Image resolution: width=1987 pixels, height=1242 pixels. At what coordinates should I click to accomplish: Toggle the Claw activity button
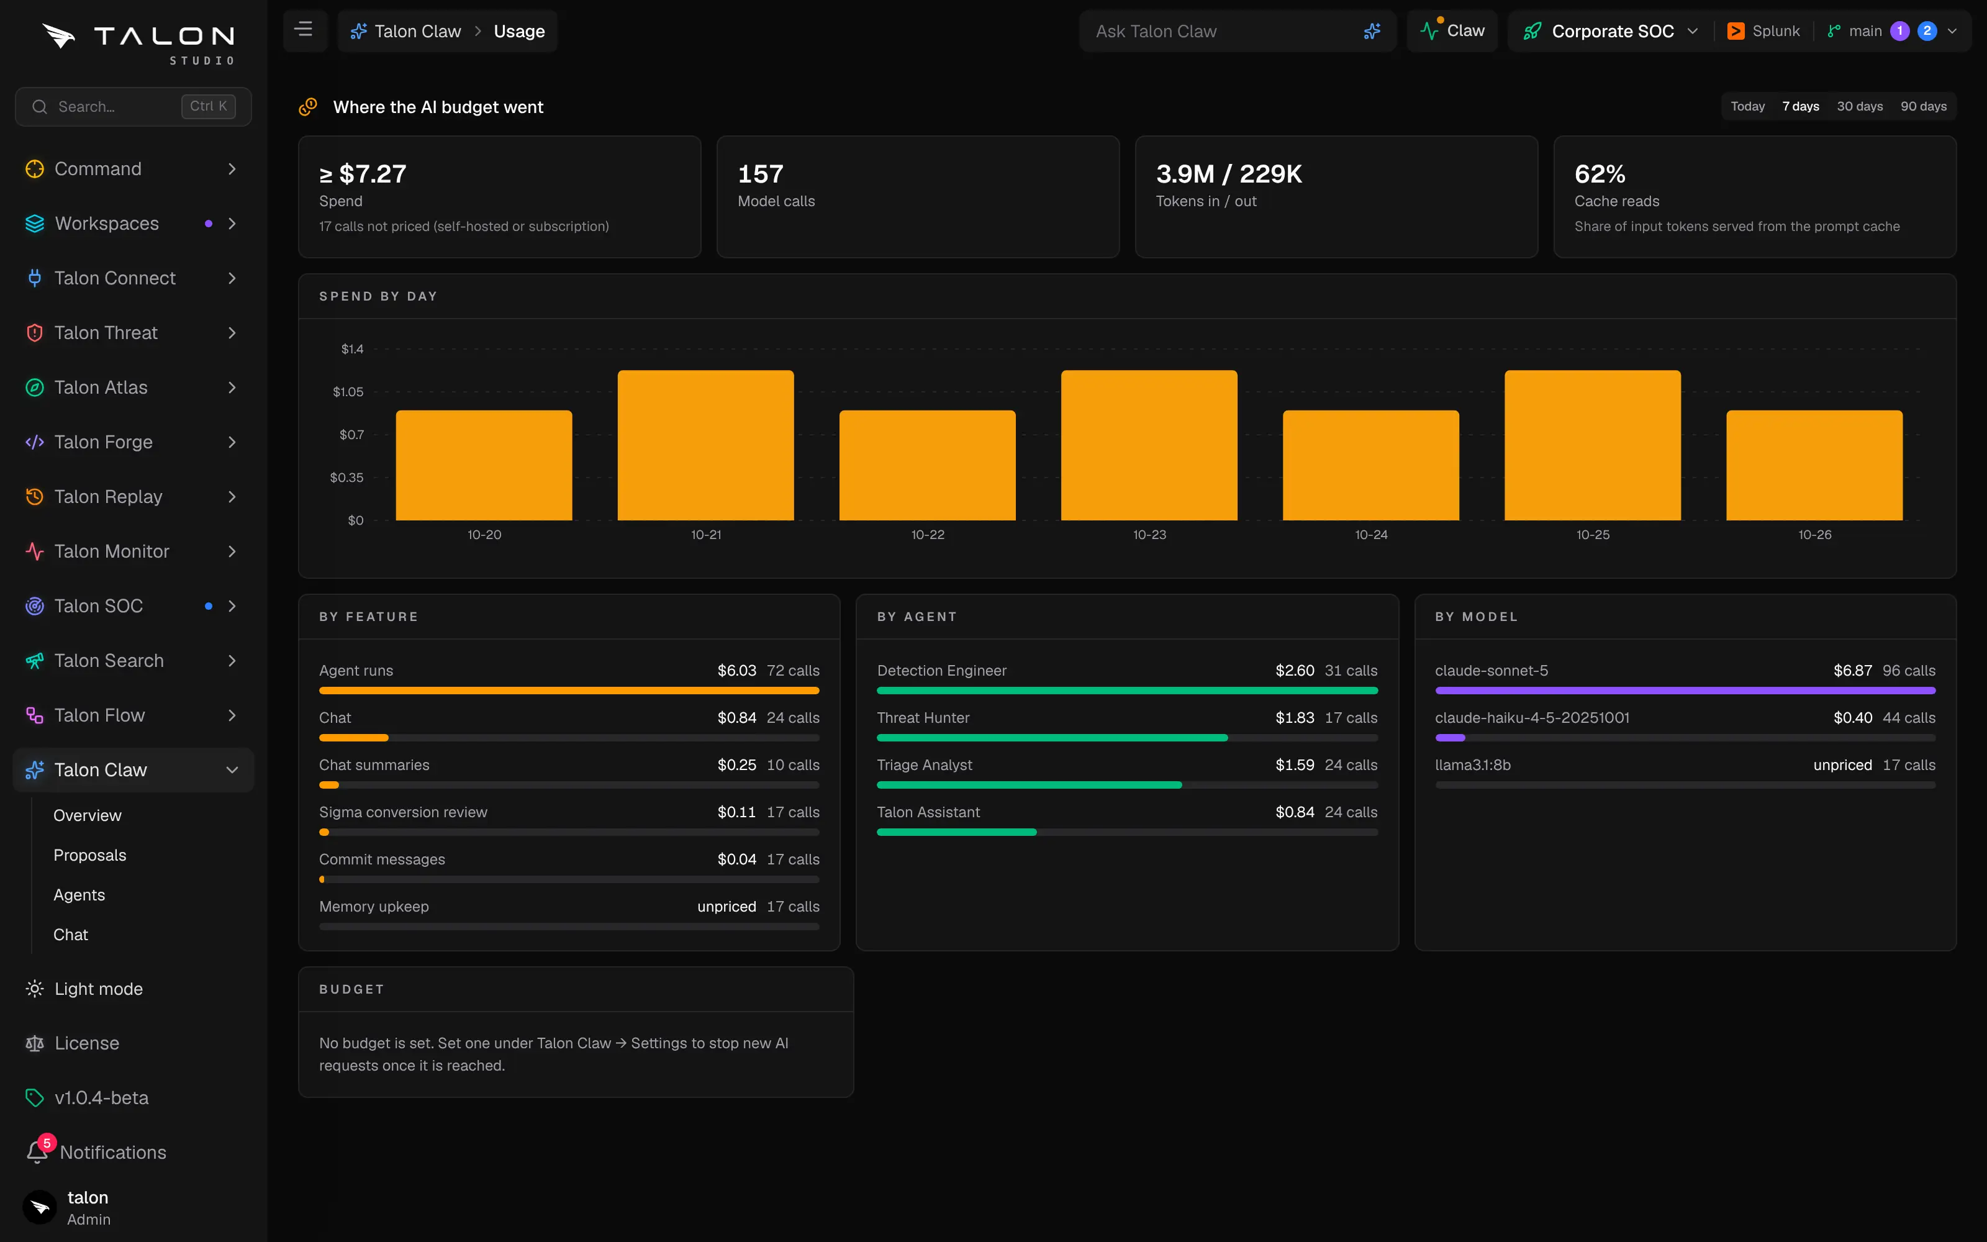click(1452, 31)
